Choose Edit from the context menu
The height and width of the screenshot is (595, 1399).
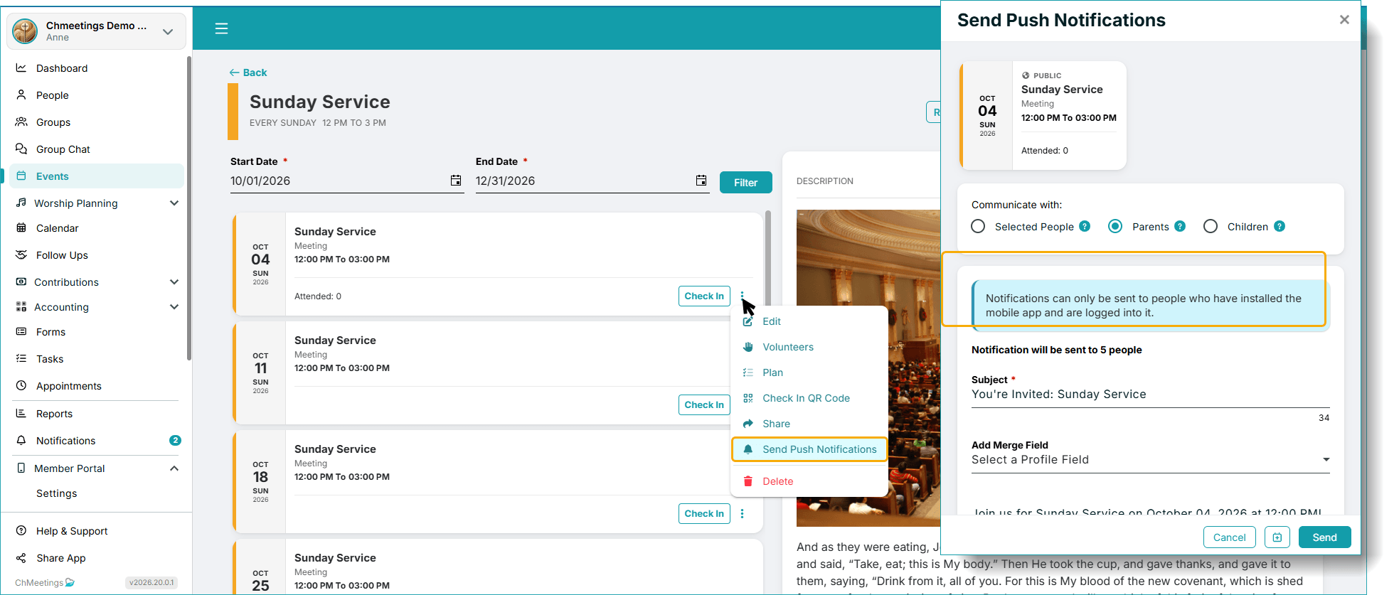[771, 321]
